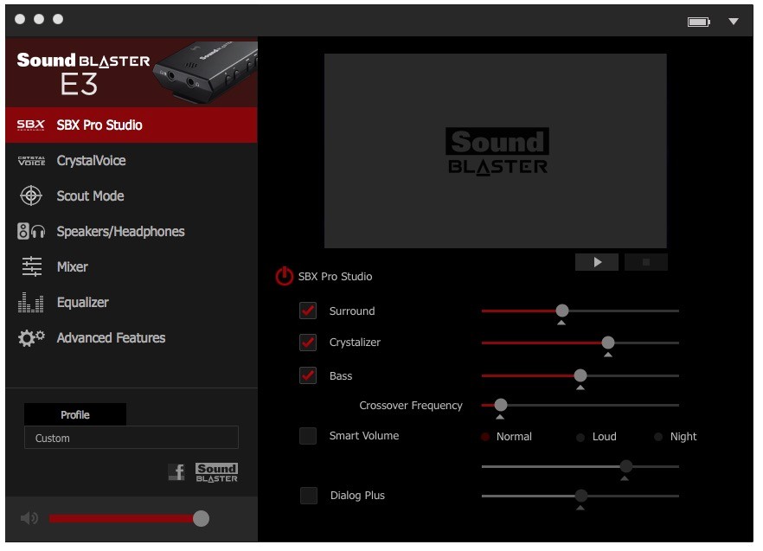Go to the CrystalVoice tab

pos(91,161)
